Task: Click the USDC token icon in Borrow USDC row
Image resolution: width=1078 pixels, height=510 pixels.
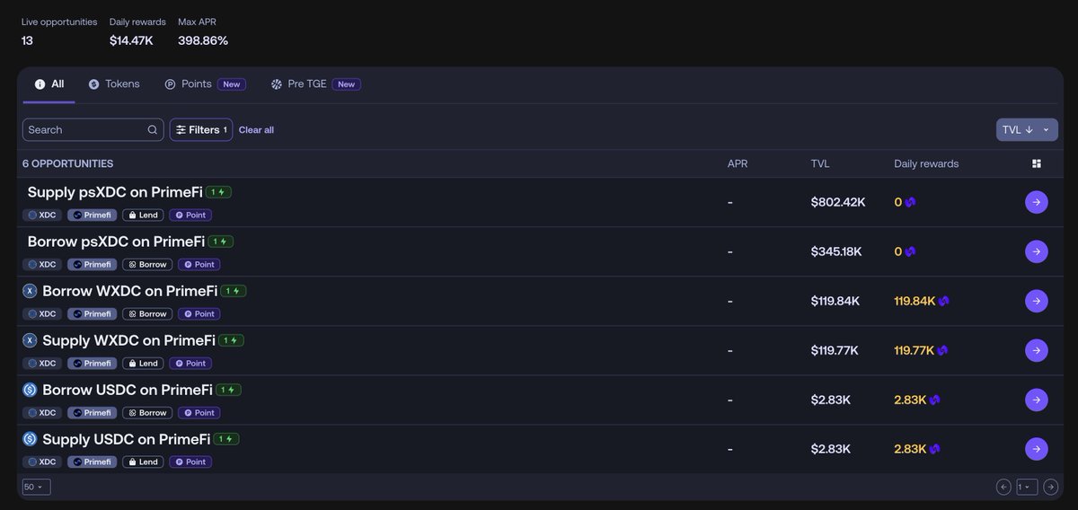Action: coord(30,390)
